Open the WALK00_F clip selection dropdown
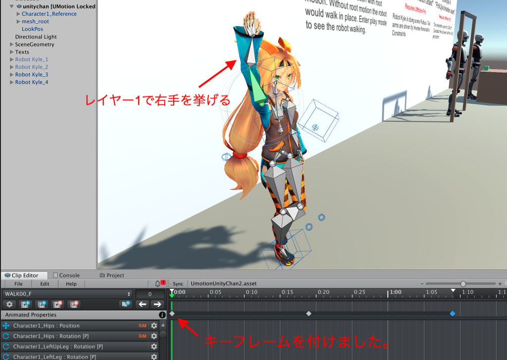This screenshot has height=360, width=507. pos(67,294)
